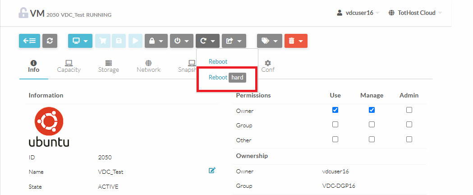Uncheck Owner Manage permission checkbox
This screenshot has width=473, height=195.
pos(372,110)
